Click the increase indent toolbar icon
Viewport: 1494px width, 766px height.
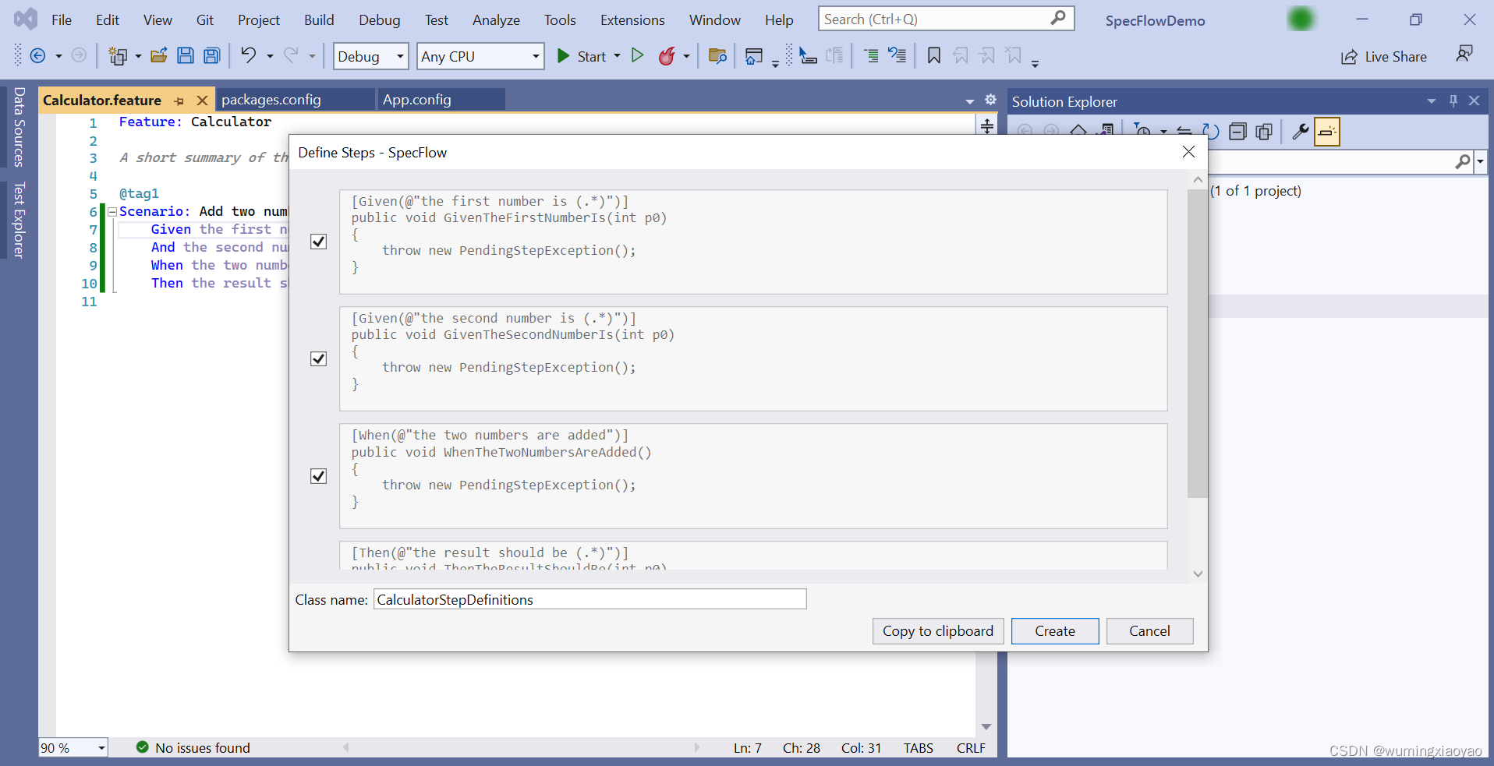coord(871,55)
